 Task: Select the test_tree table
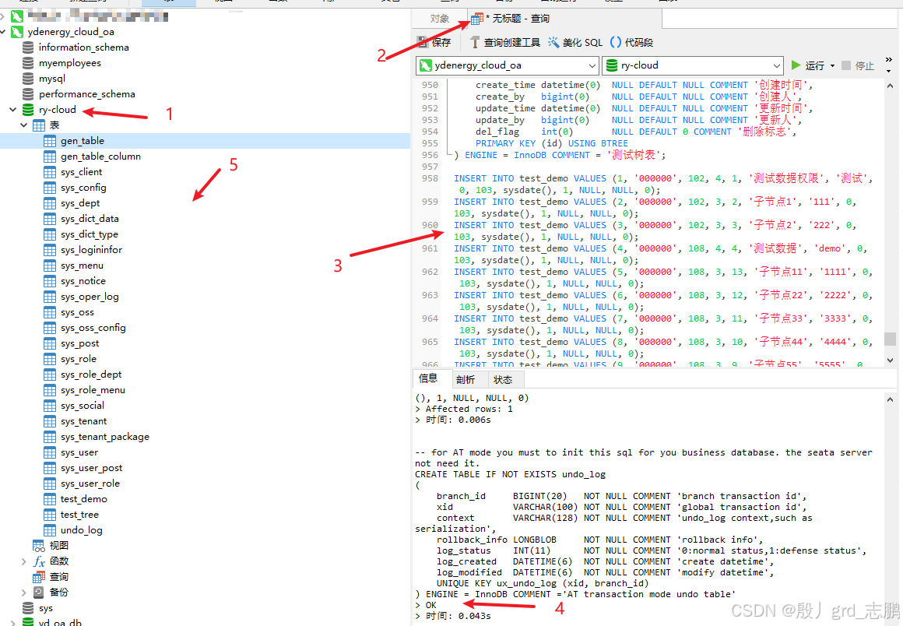pyautogui.click(x=79, y=515)
